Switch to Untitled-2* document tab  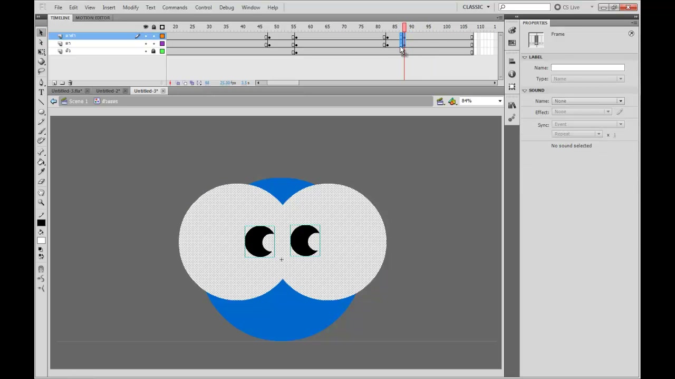[x=108, y=91]
